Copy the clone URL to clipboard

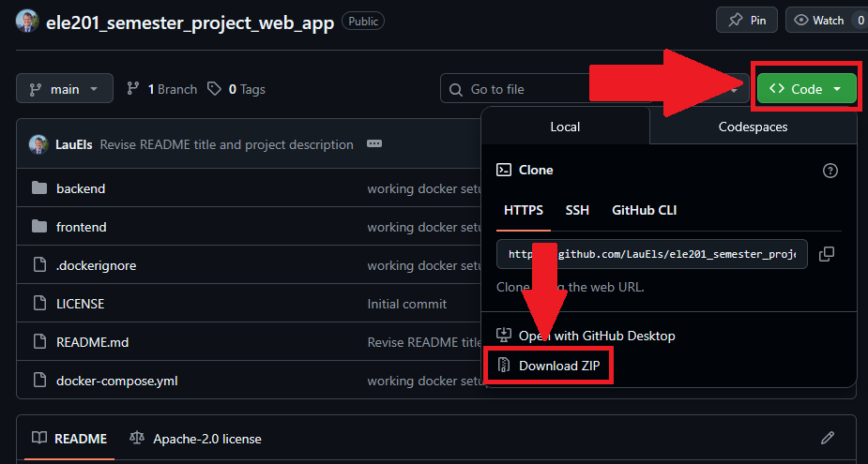click(x=827, y=254)
